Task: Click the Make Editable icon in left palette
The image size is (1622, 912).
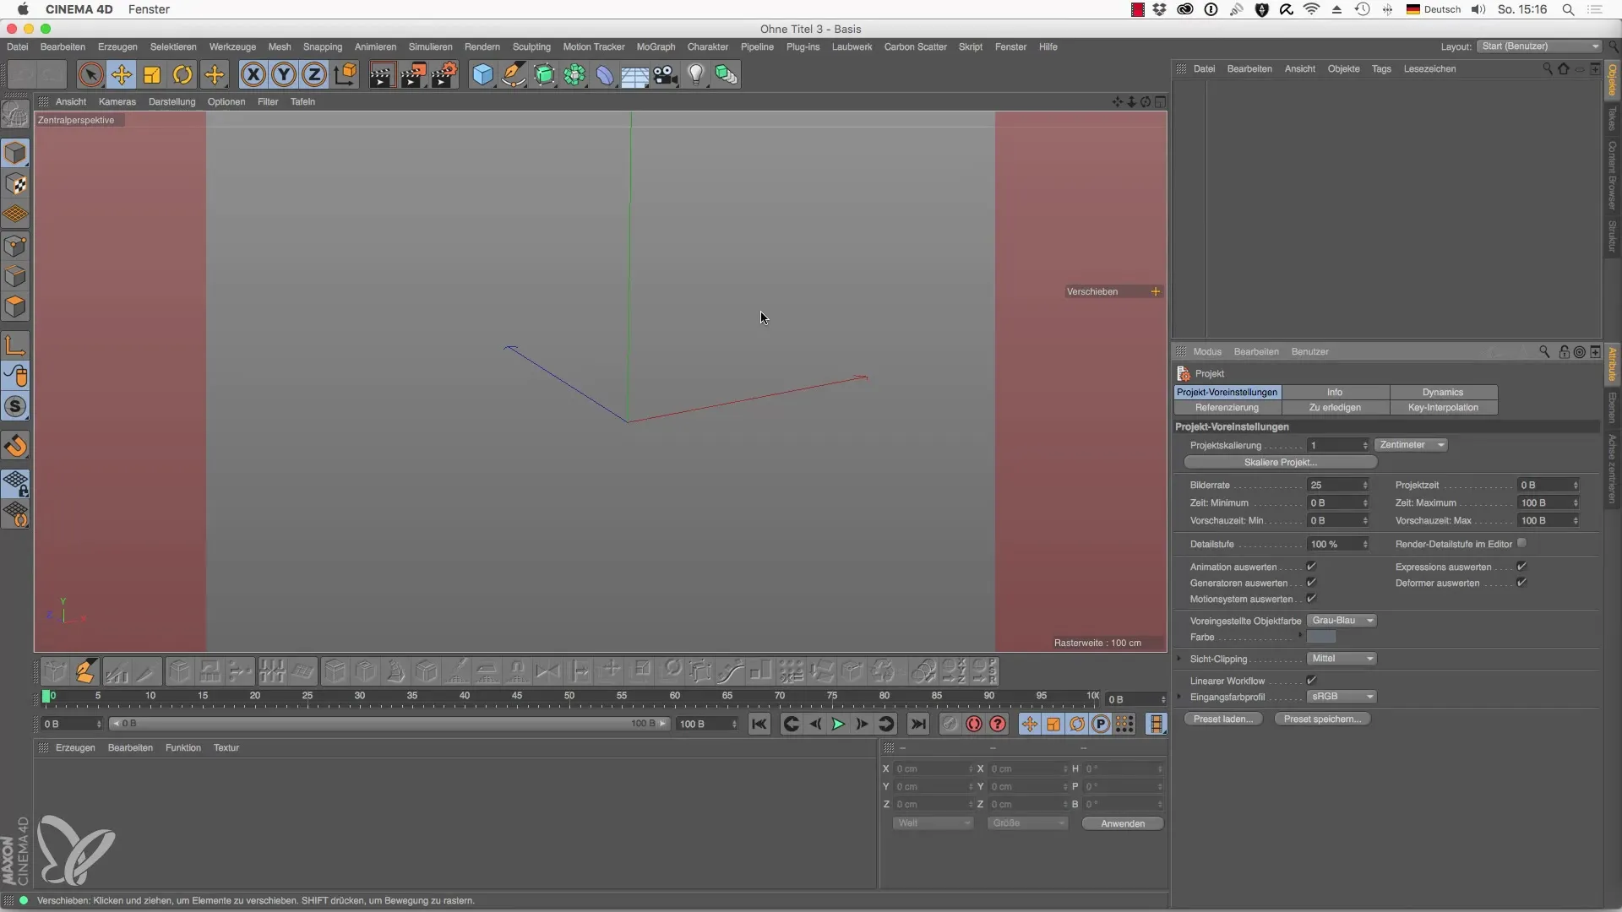Action: tap(16, 114)
